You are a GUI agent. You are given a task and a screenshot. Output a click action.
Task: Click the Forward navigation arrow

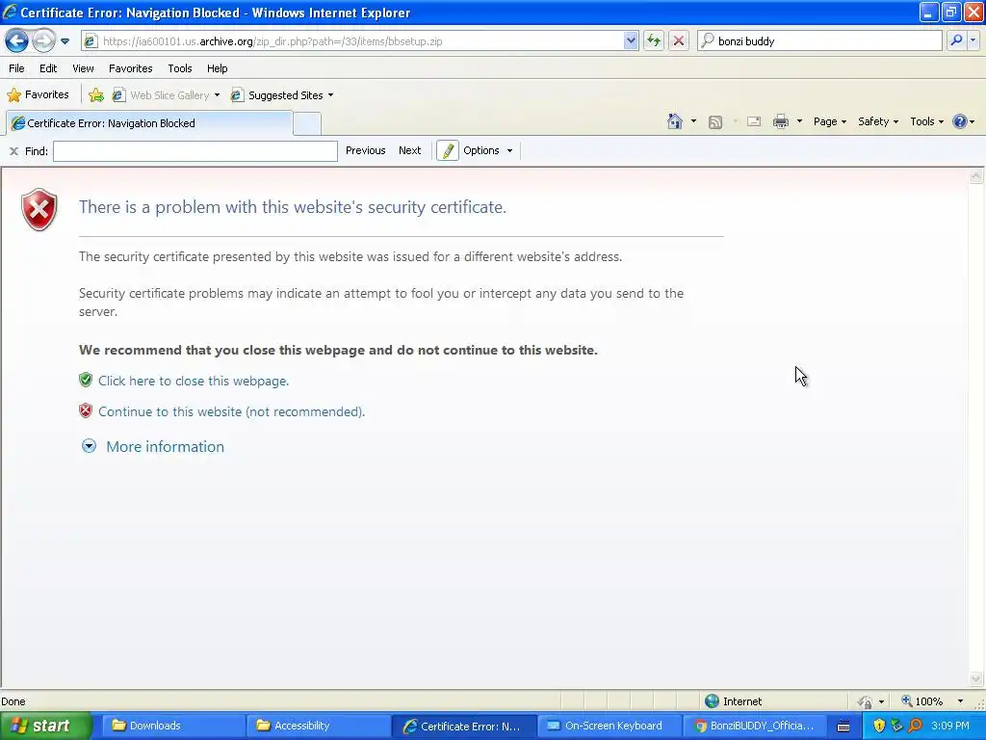[x=43, y=40]
